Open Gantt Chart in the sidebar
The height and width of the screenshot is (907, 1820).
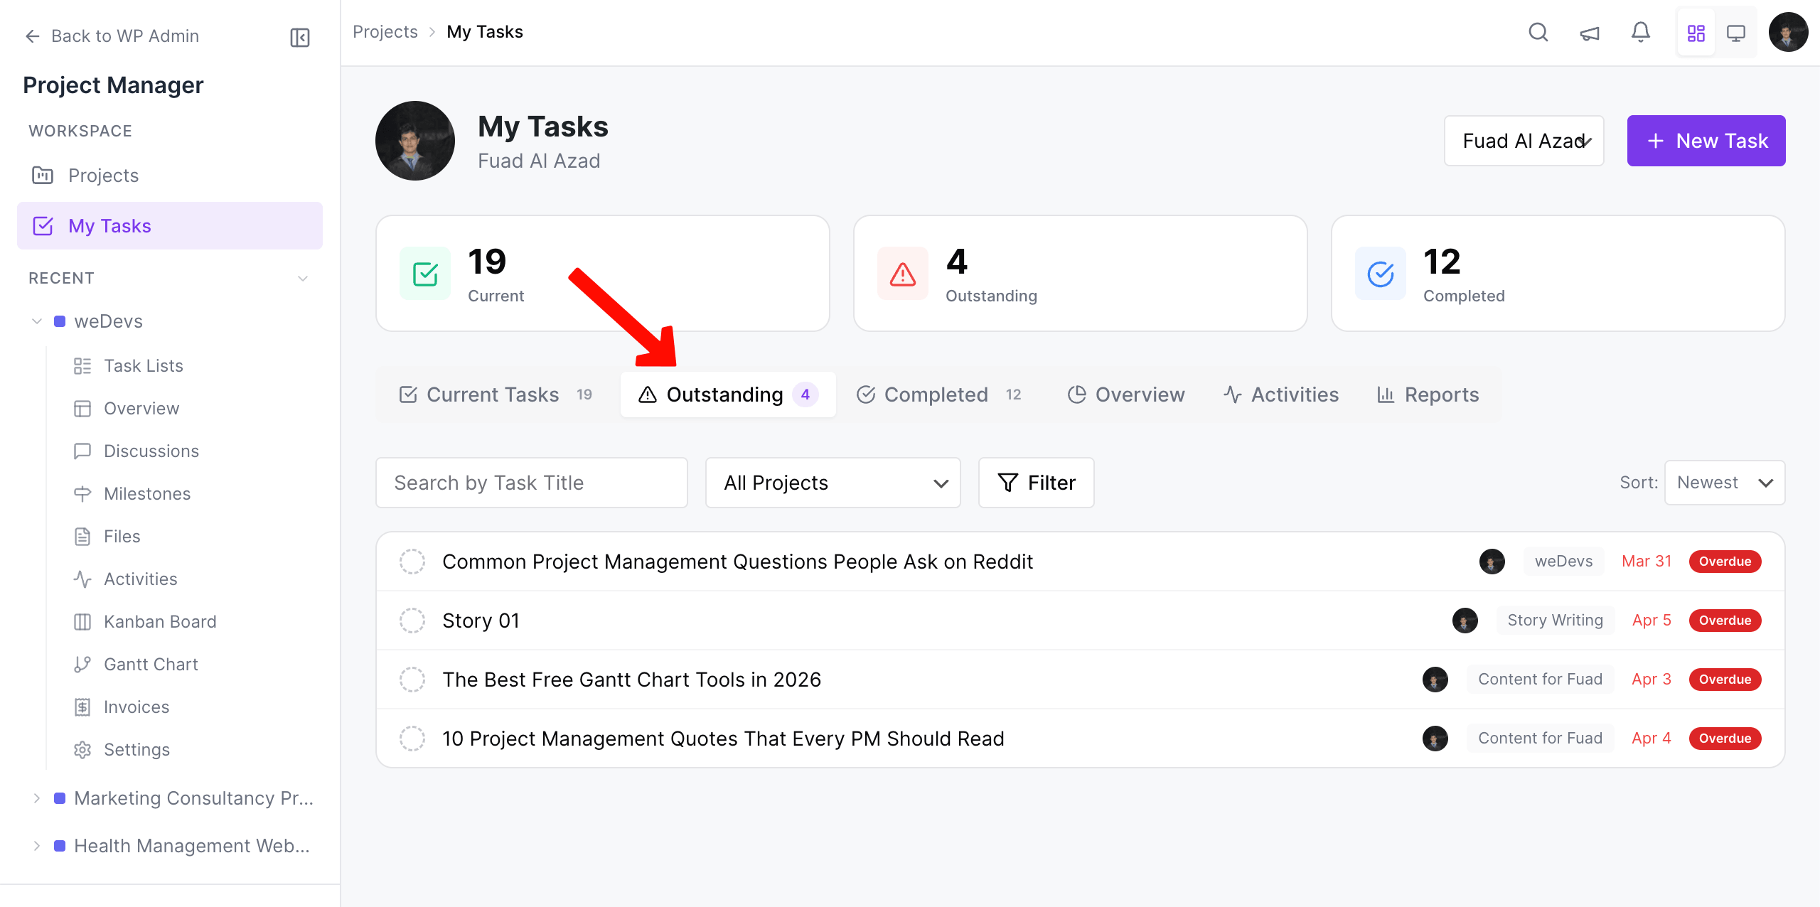point(151,664)
